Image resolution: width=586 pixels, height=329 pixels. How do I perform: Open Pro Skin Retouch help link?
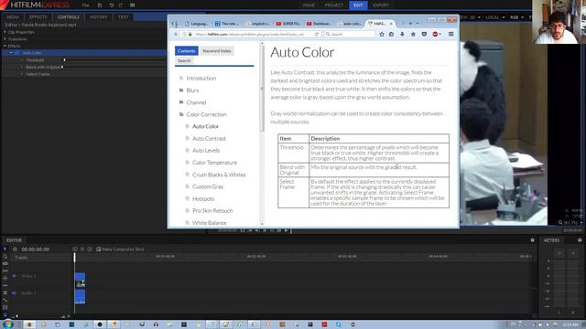pos(212,210)
